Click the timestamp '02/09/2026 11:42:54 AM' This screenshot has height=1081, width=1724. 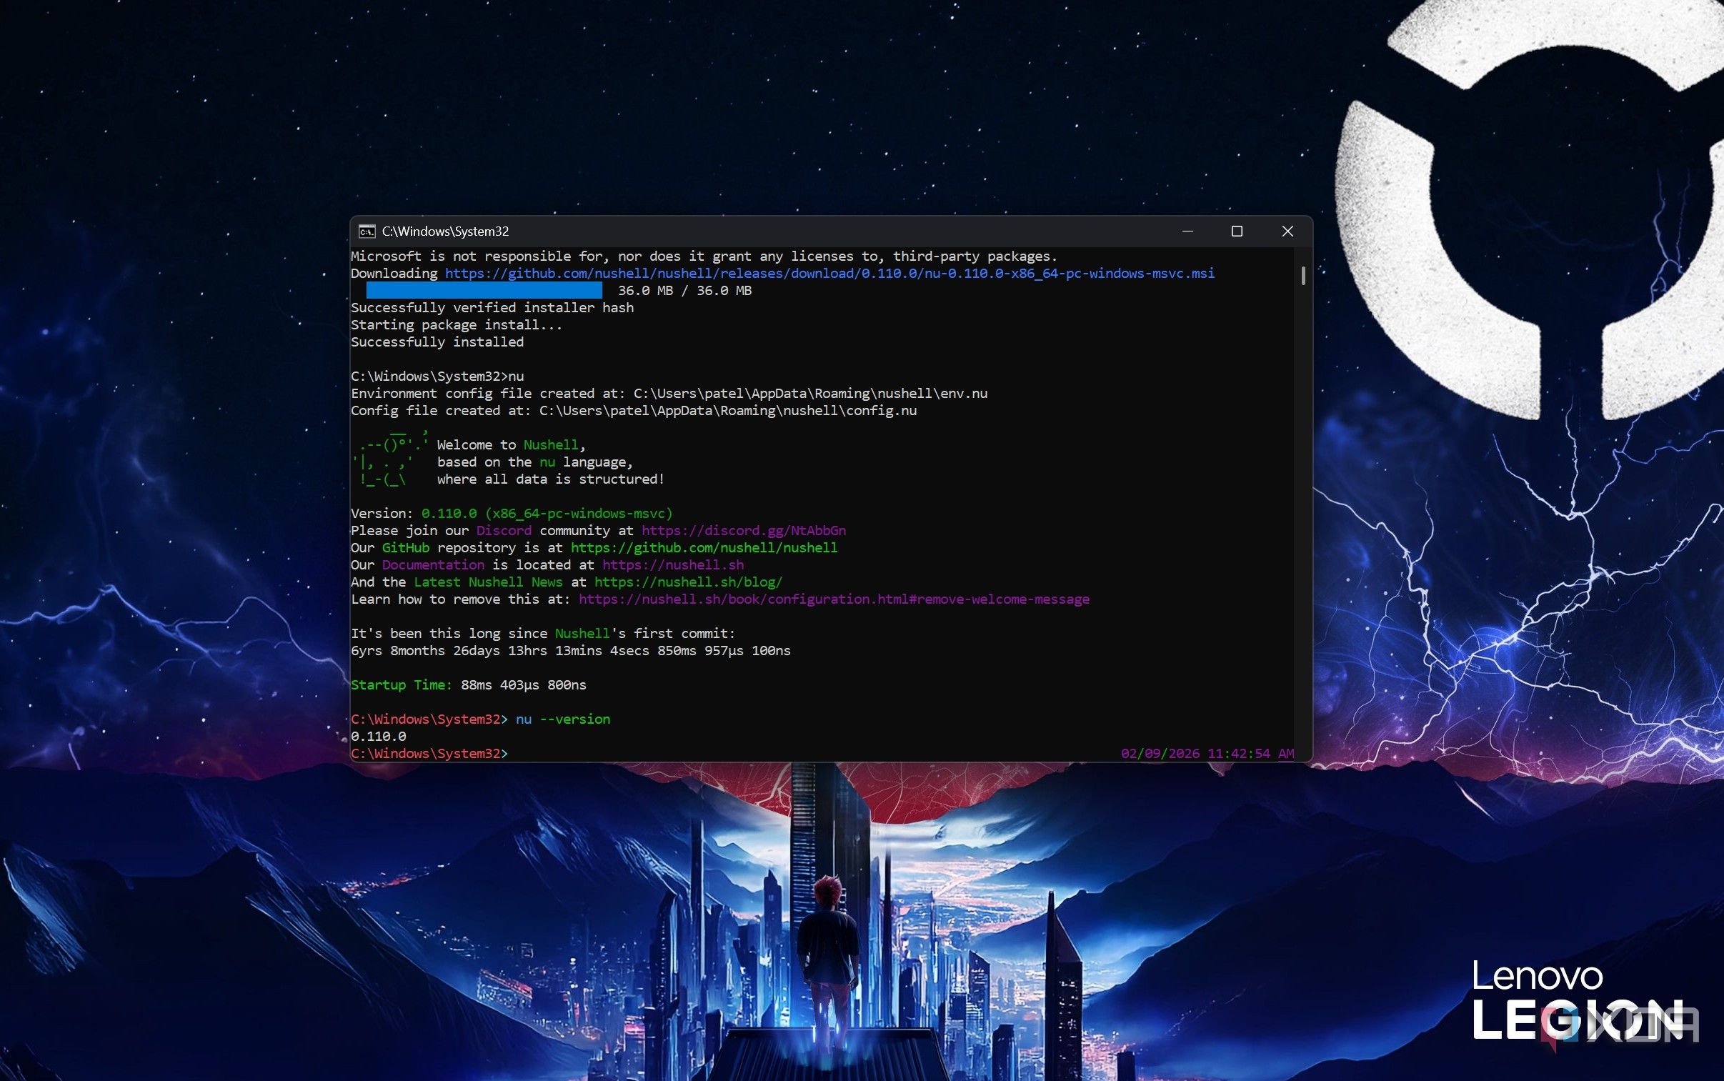tap(1207, 754)
